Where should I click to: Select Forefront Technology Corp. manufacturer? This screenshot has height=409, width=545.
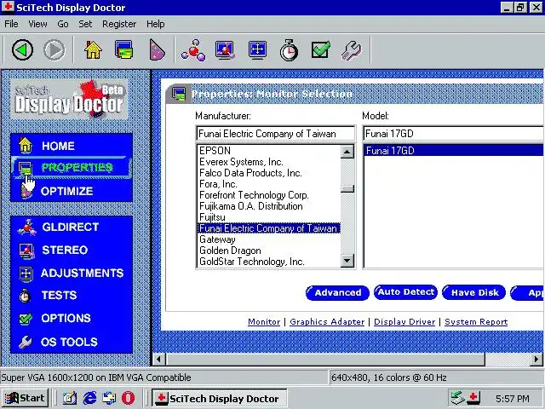point(269,195)
